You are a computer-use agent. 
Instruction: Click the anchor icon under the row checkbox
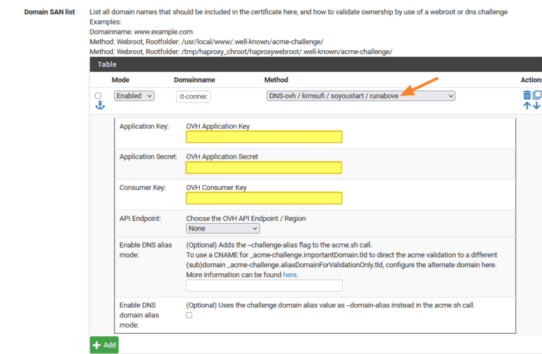pyautogui.click(x=100, y=105)
